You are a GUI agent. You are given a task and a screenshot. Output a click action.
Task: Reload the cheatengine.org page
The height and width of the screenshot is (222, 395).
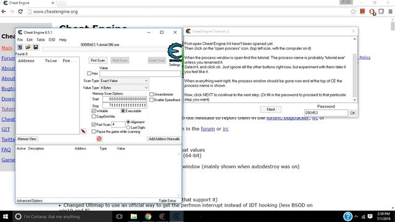click(x=20, y=12)
